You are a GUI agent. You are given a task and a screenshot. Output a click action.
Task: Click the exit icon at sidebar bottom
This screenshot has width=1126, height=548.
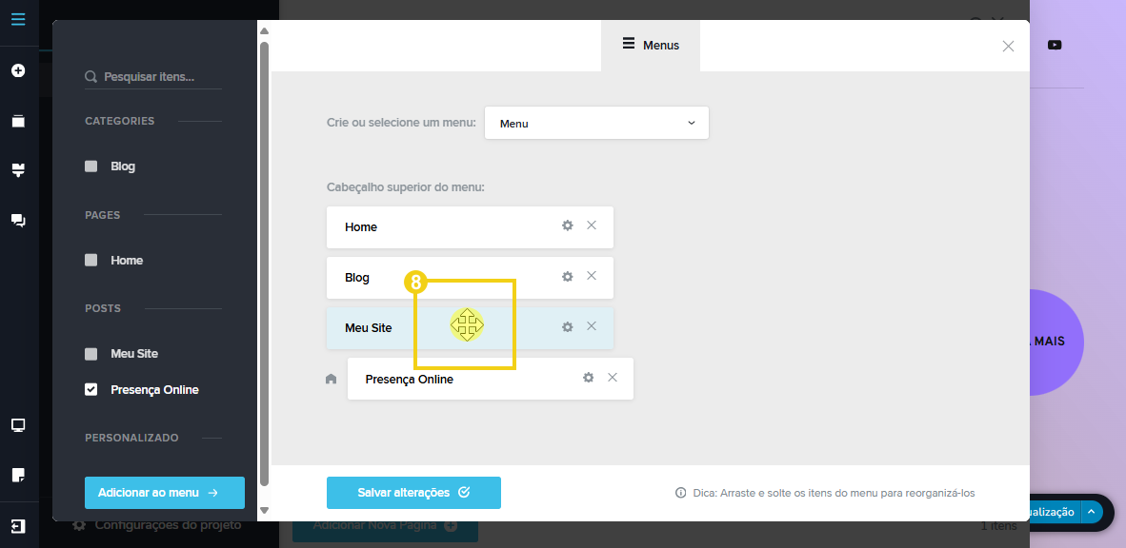[x=18, y=526]
